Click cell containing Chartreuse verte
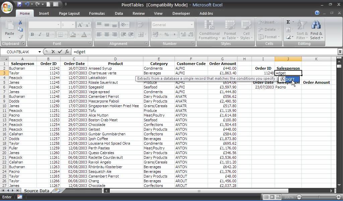The width and height of the screenshot is (343, 201). pyautogui.click(x=115, y=73)
